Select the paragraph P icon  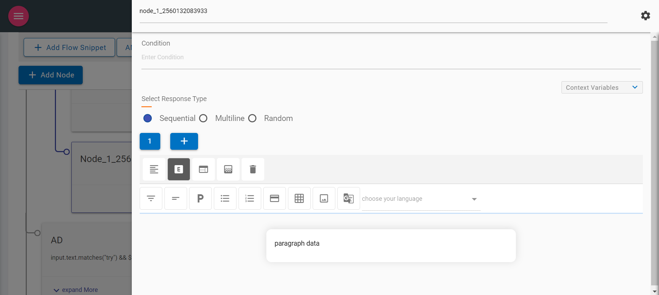(x=200, y=198)
